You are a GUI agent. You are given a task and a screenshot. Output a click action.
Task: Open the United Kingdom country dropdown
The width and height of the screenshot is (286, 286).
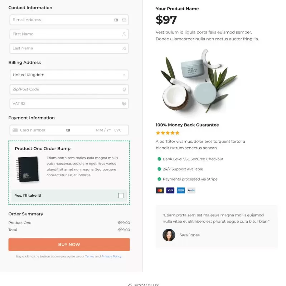69,75
